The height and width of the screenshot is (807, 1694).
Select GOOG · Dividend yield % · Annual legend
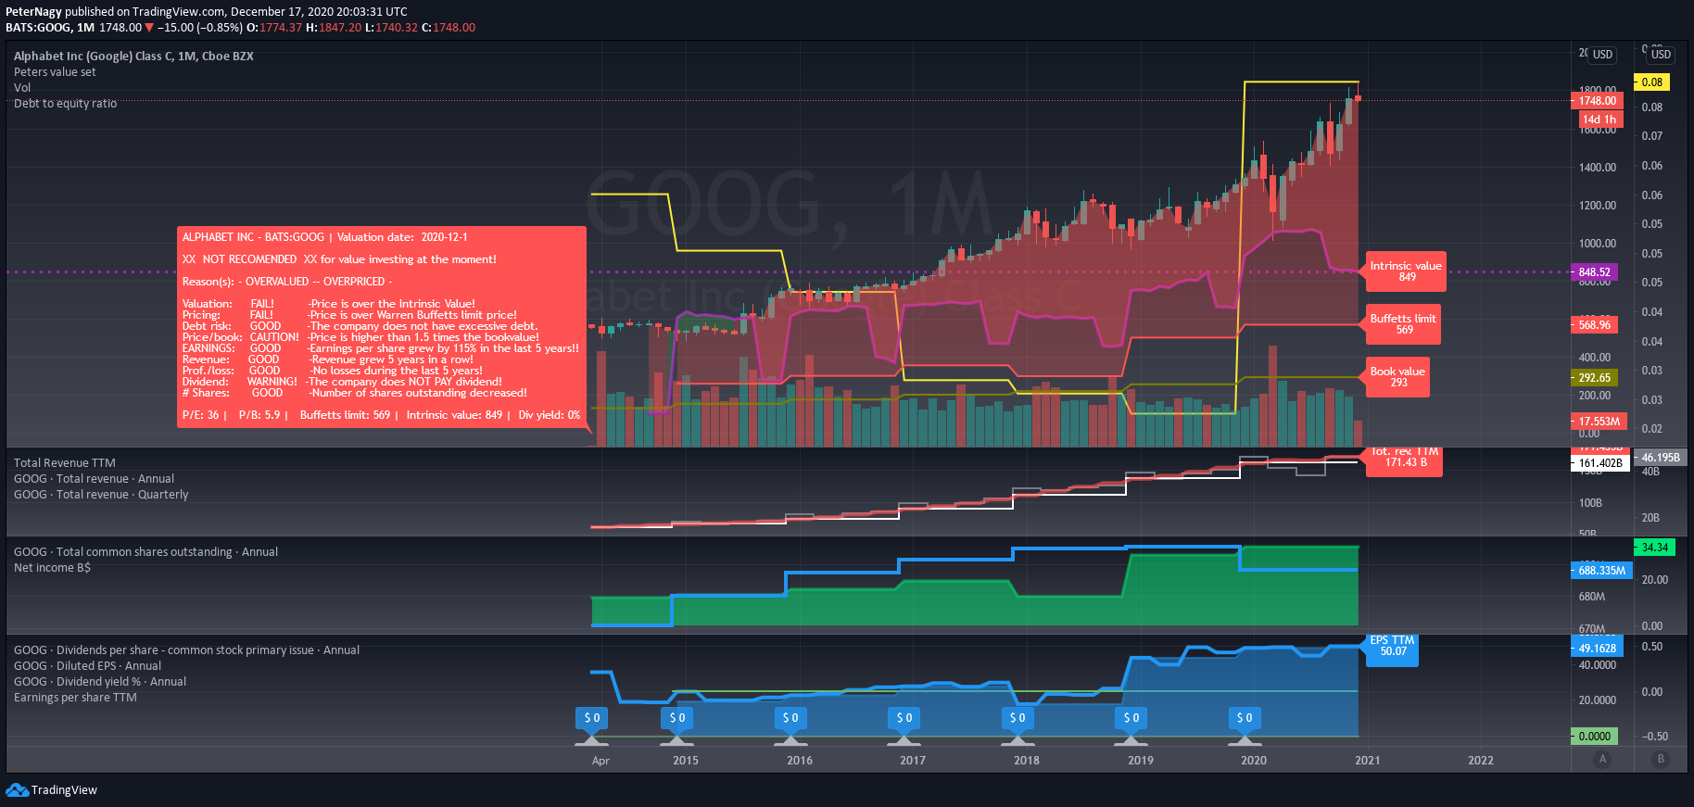pos(100,682)
